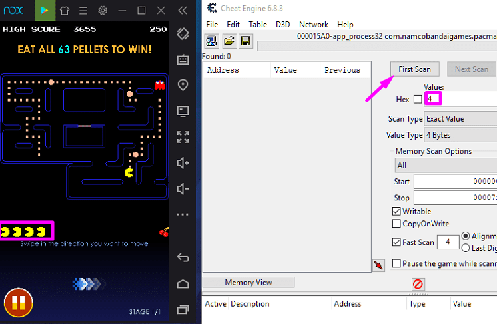Open more Nox tools (three dots)

coord(183,214)
